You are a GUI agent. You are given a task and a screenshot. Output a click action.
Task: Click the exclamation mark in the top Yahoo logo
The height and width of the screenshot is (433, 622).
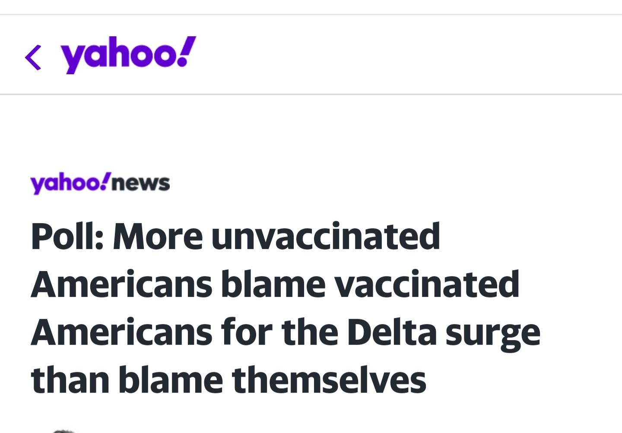(187, 52)
